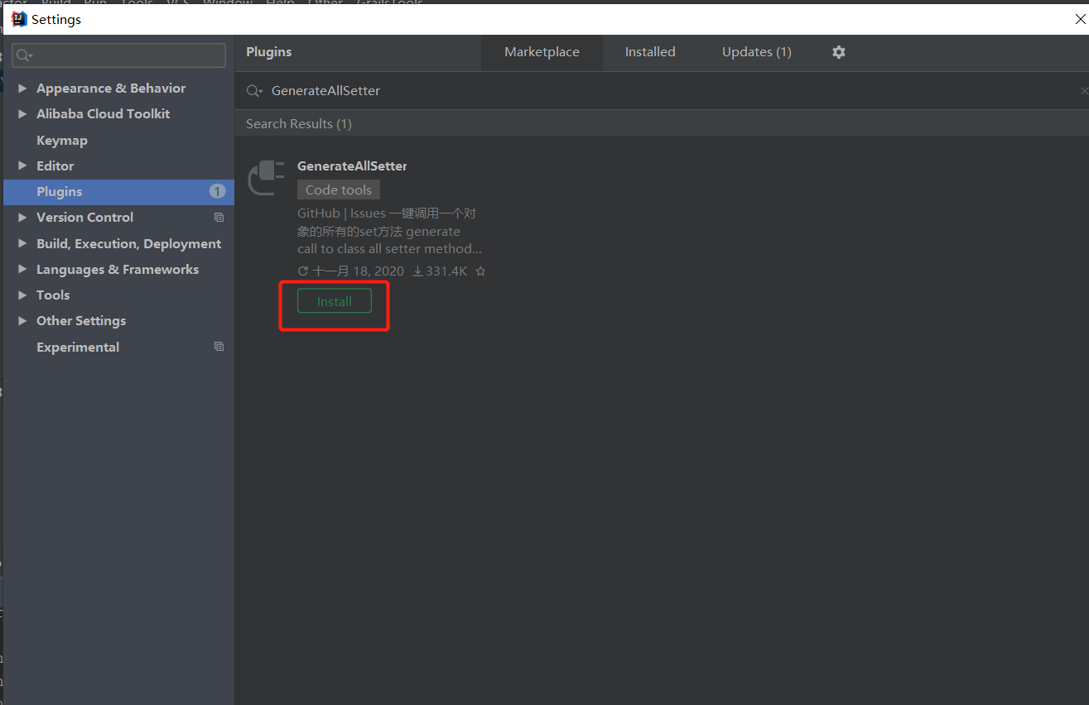This screenshot has width=1089, height=705.
Task: Click Experimental project-level icon
Action: [x=219, y=347]
